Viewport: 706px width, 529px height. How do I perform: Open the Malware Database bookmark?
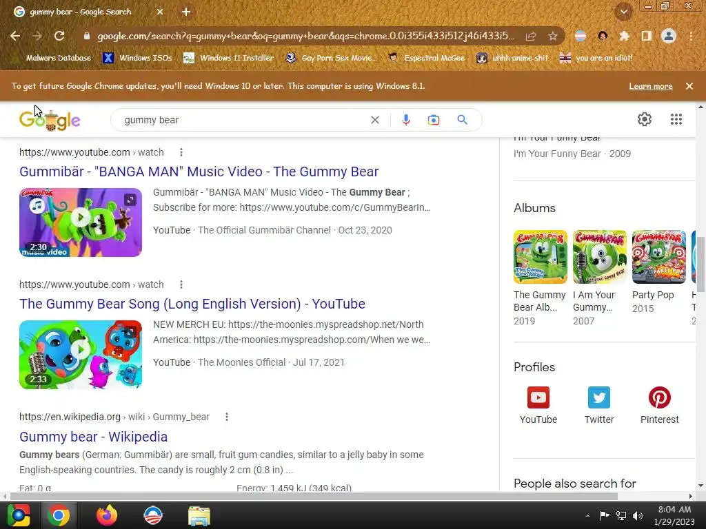point(52,58)
